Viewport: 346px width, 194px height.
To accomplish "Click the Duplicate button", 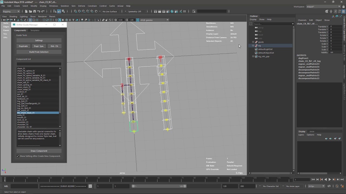I will 23,46.
